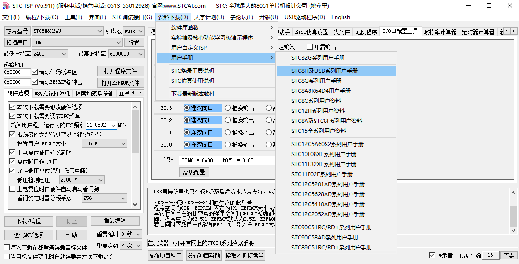
Task: Select 推挽输出 radio for P0.3
Action: [228, 108]
